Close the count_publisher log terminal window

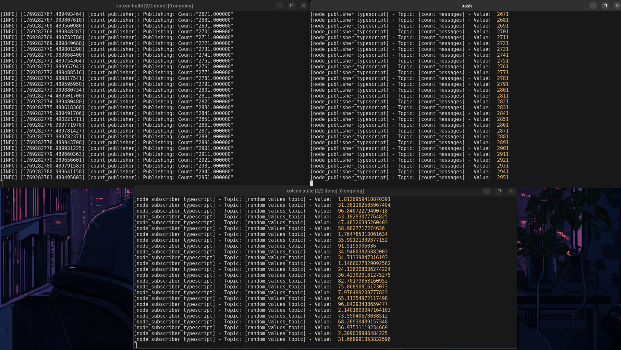click(x=303, y=6)
